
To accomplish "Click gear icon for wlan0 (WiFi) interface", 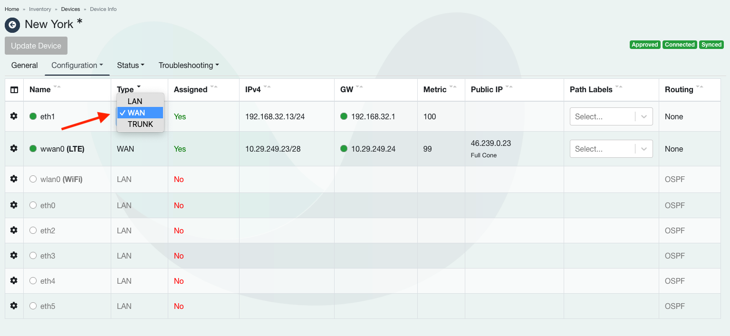I will point(14,179).
